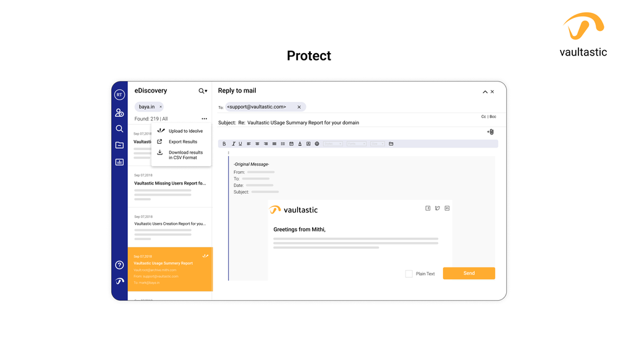Align text center
Screen dimensions: 618x347
[257, 144]
